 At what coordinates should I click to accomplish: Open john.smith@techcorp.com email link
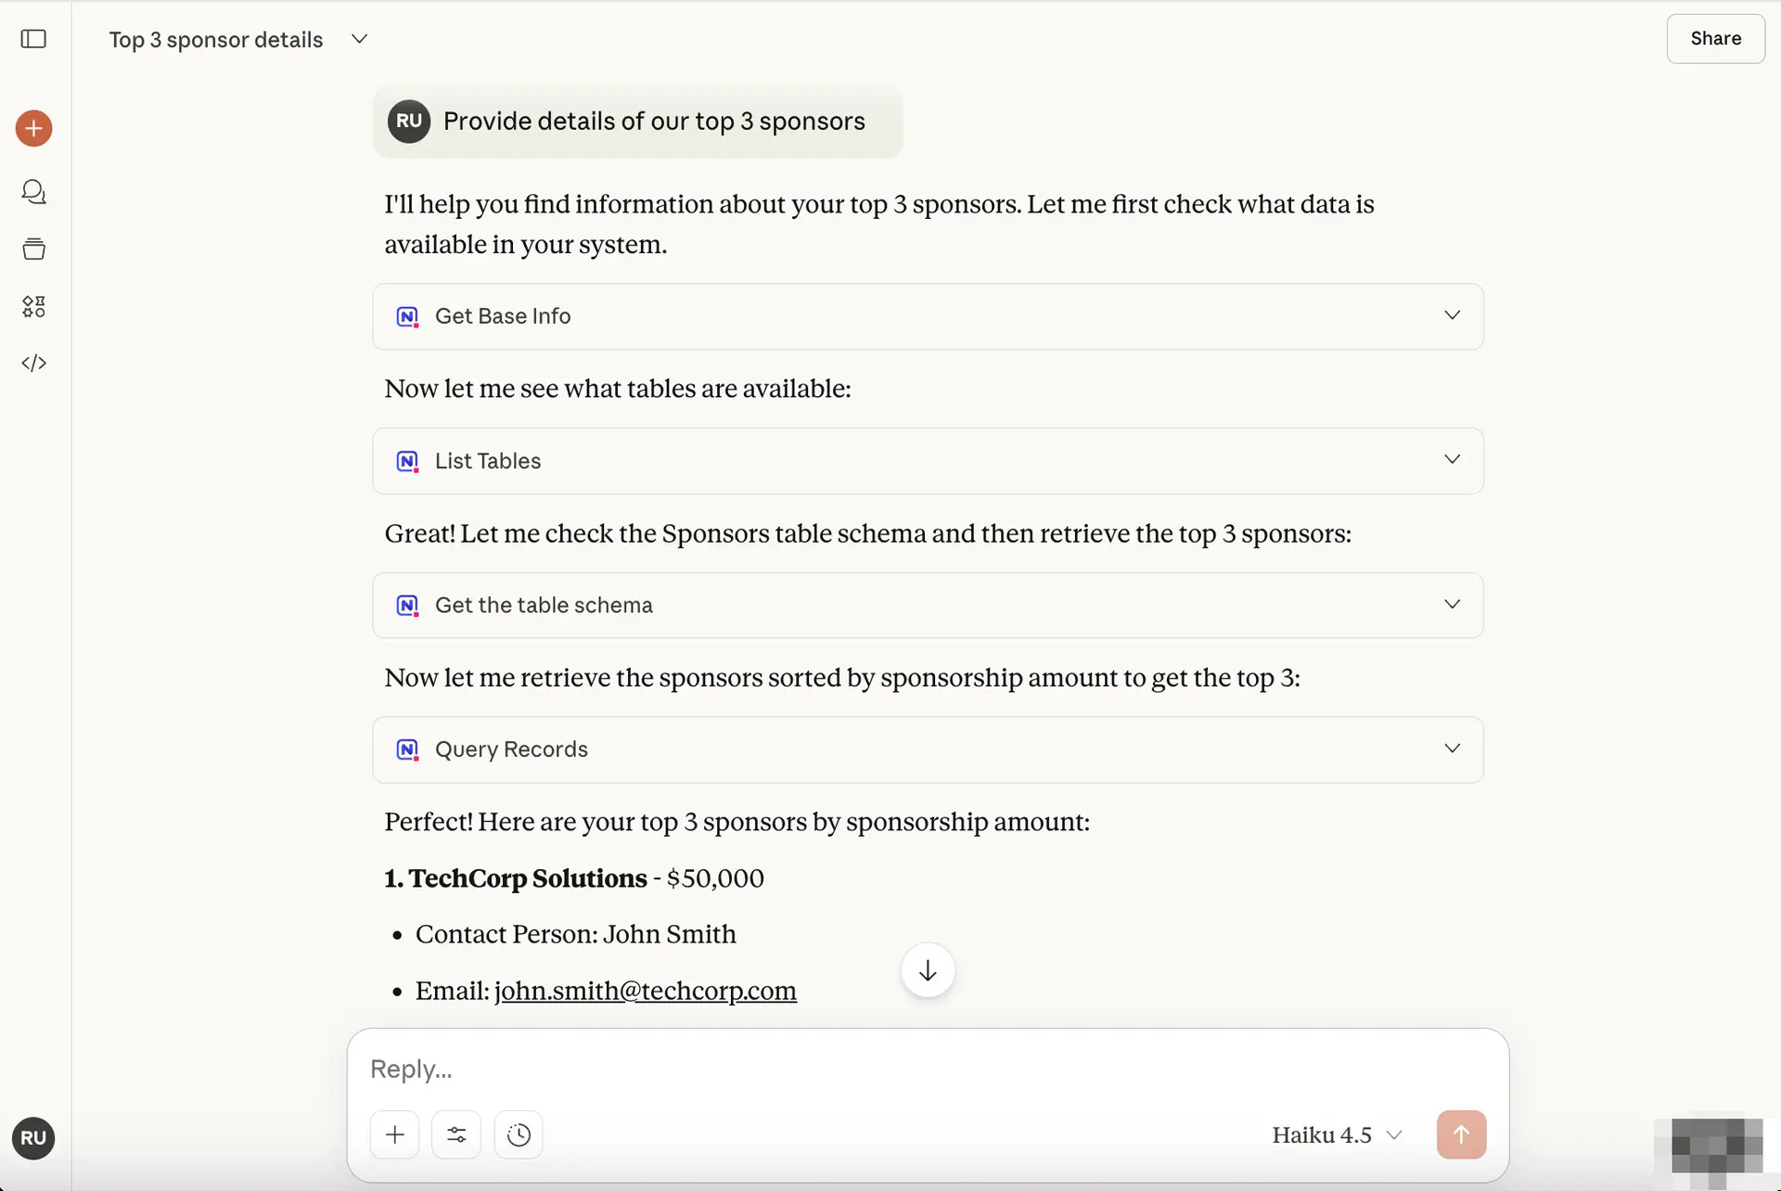click(x=645, y=991)
